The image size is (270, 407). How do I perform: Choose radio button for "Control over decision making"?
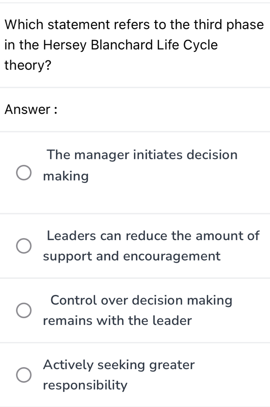24,311
